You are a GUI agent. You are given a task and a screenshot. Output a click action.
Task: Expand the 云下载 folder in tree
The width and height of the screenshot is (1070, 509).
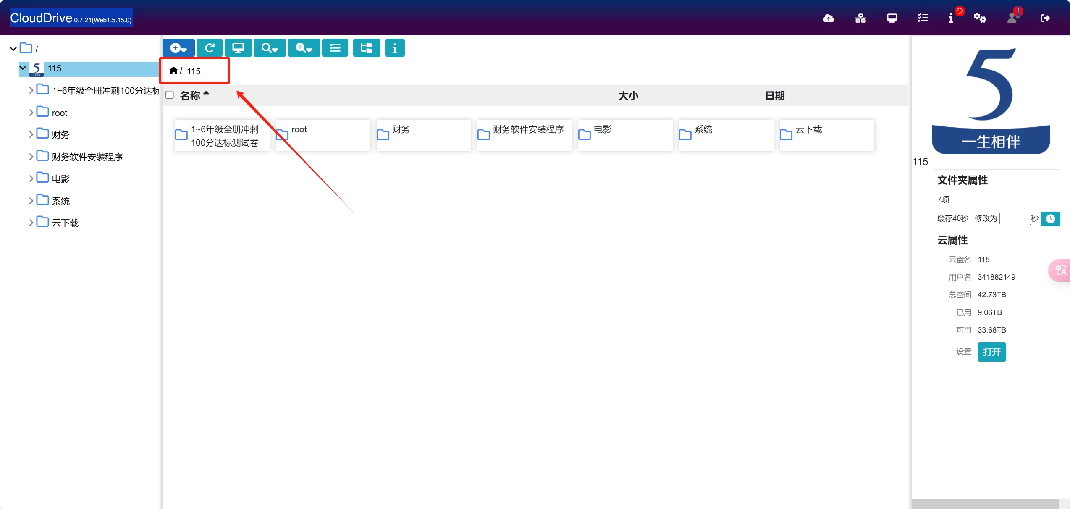tap(31, 223)
